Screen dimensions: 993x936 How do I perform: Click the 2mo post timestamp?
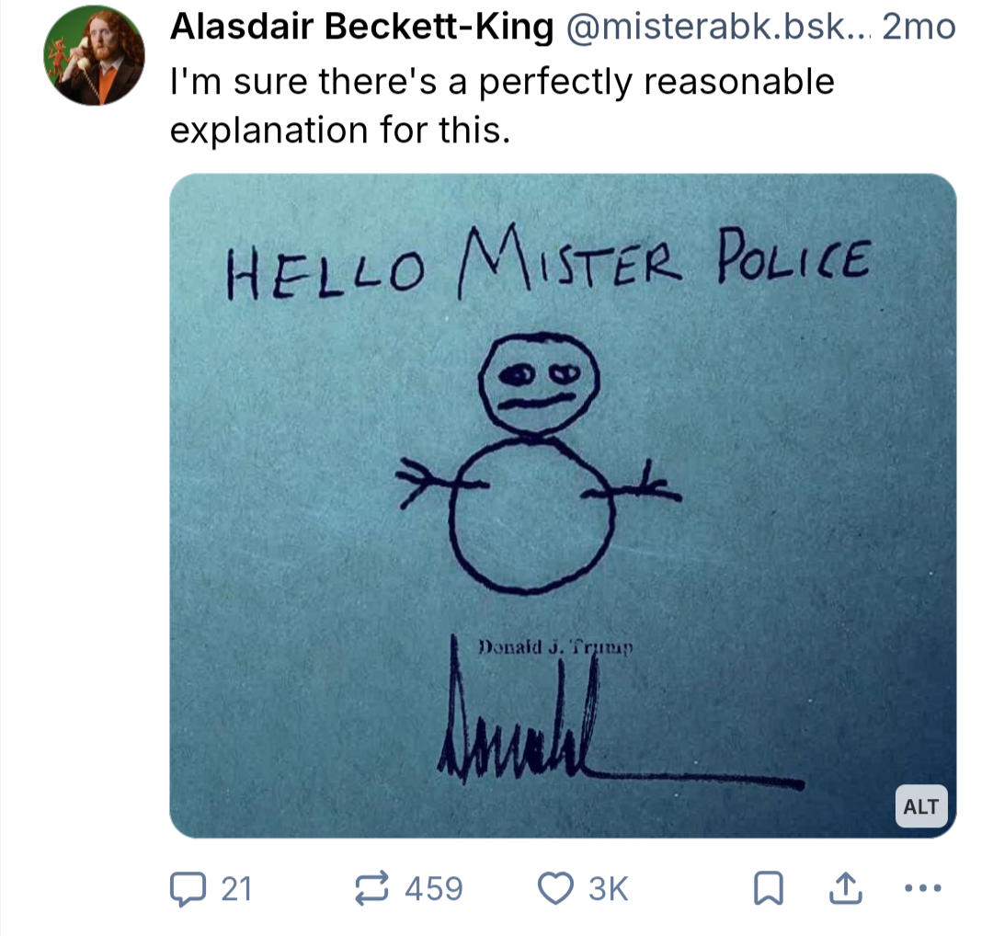pyautogui.click(x=919, y=29)
